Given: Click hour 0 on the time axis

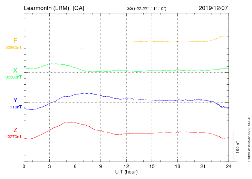Looking at the screenshot, I should 24,166.
